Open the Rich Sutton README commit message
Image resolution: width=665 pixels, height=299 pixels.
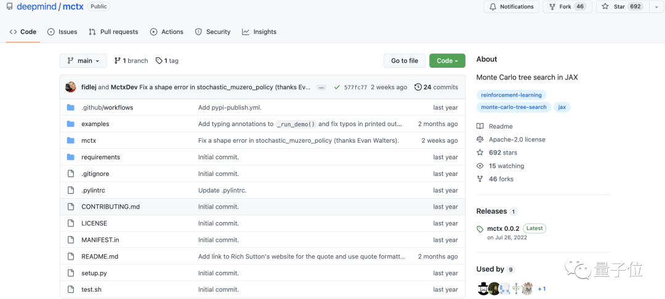click(x=302, y=256)
